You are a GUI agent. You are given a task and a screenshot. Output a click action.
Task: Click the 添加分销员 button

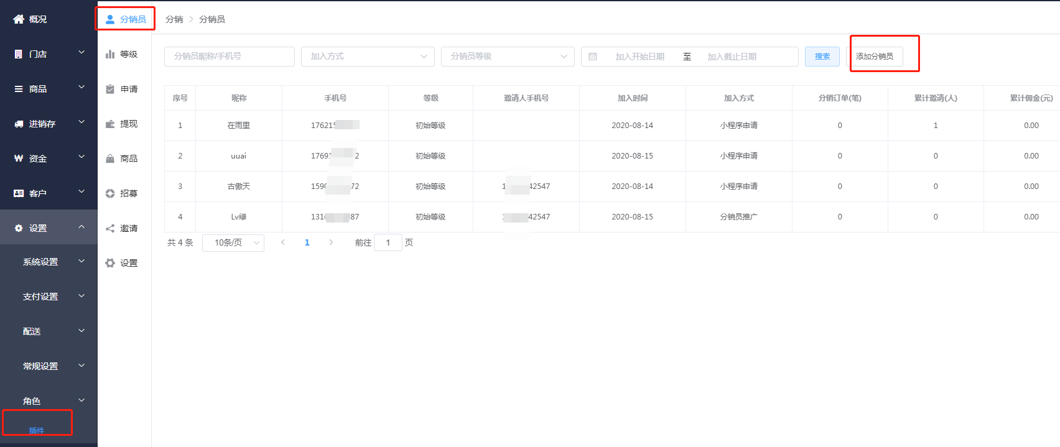tap(875, 57)
